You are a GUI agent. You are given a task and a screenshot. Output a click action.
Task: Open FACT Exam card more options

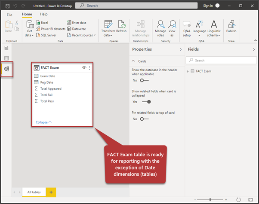pyautogui.click(x=89, y=68)
